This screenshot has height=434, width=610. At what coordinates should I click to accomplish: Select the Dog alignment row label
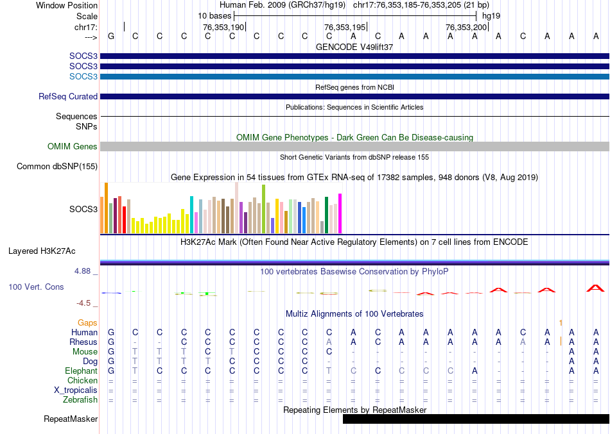pos(91,362)
